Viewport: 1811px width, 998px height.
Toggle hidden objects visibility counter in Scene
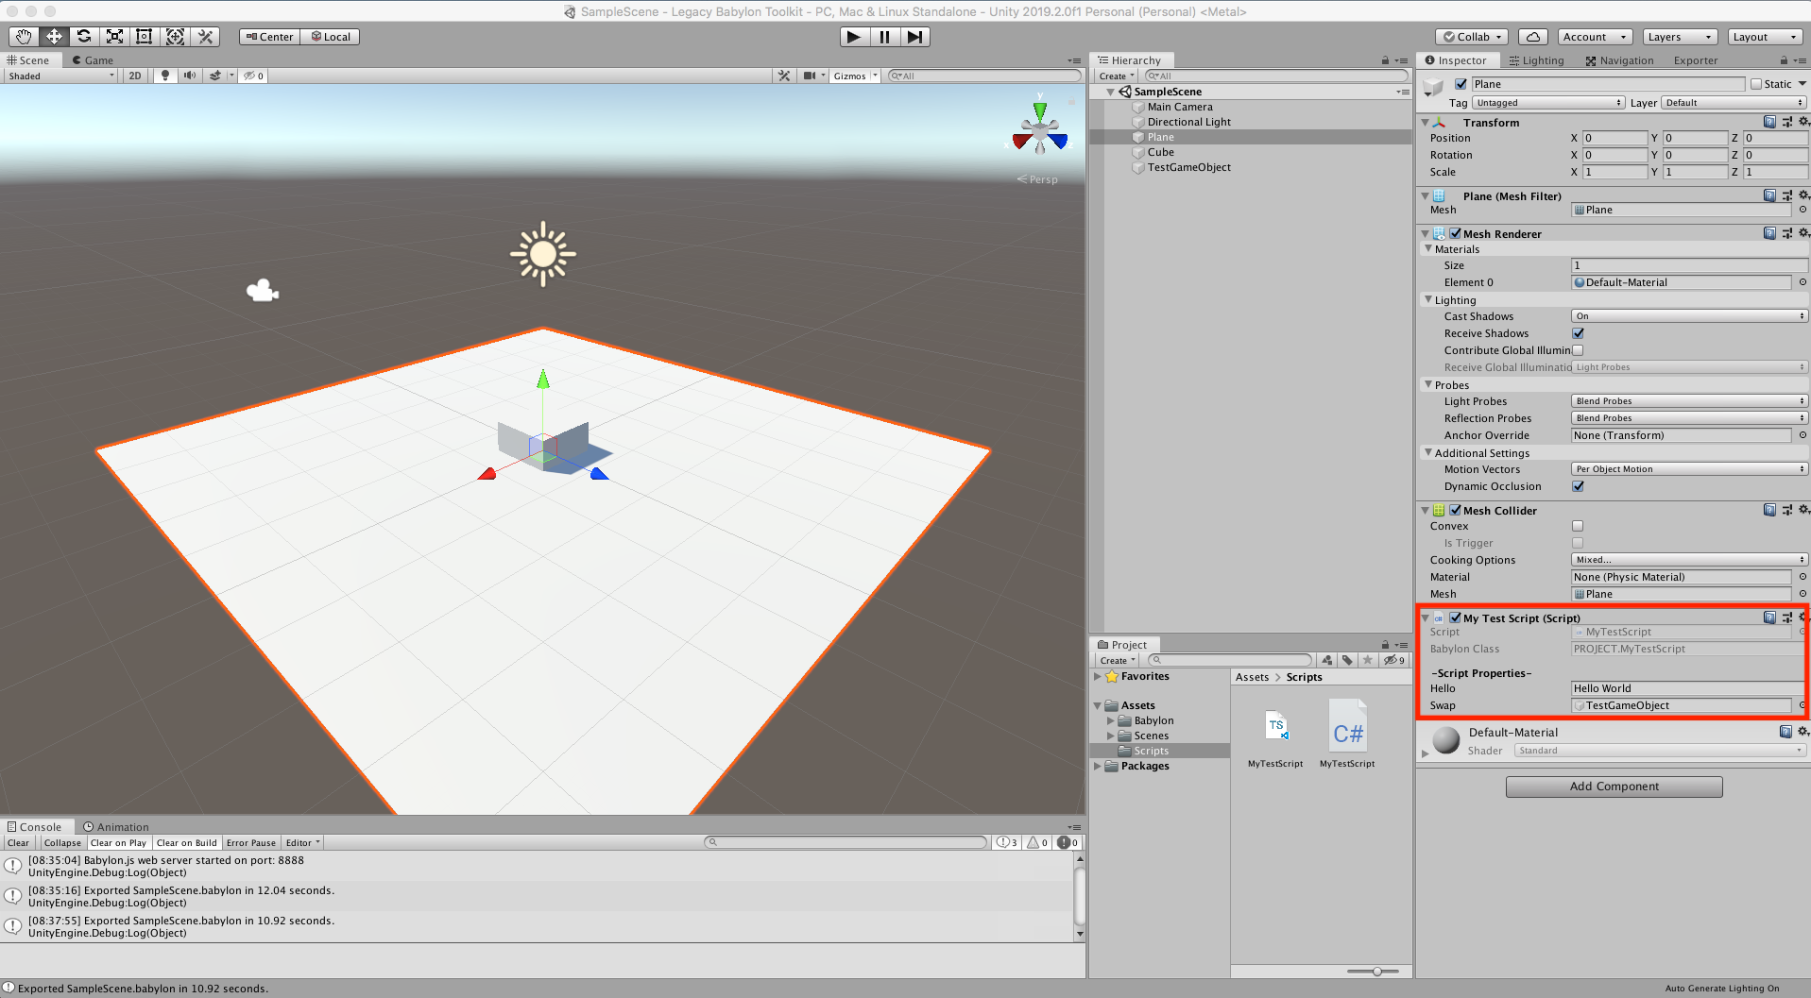pos(253,76)
